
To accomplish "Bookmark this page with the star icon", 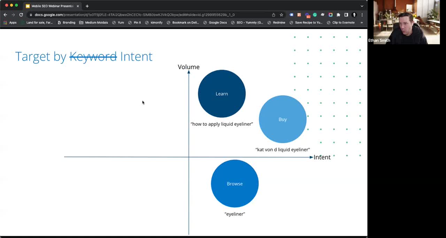I will click(x=282, y=15).
